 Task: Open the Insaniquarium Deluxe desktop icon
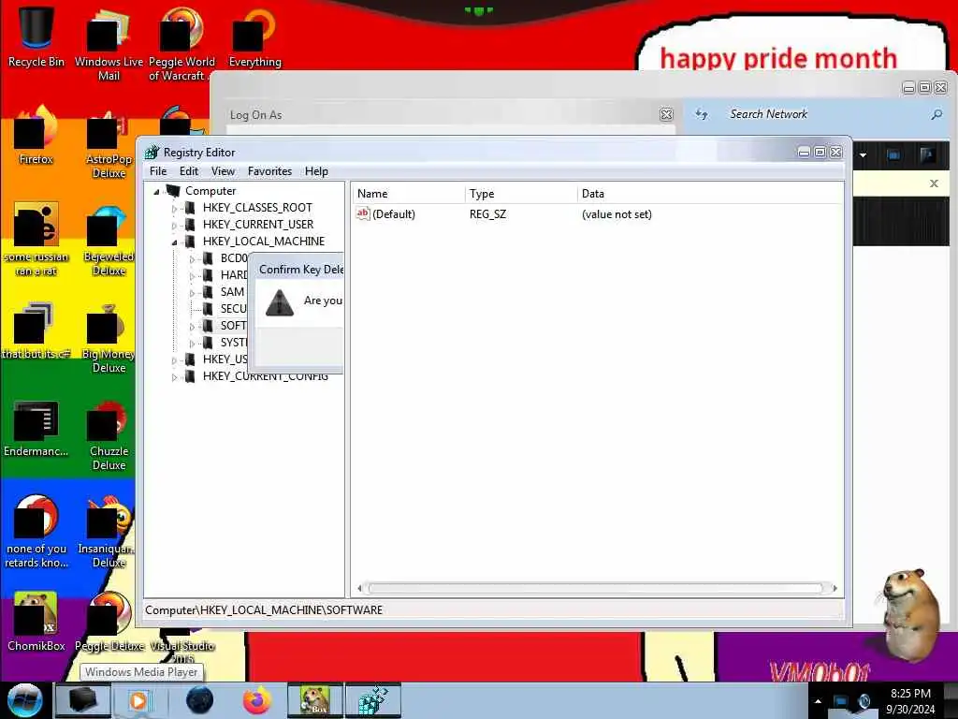pos(109,532)
